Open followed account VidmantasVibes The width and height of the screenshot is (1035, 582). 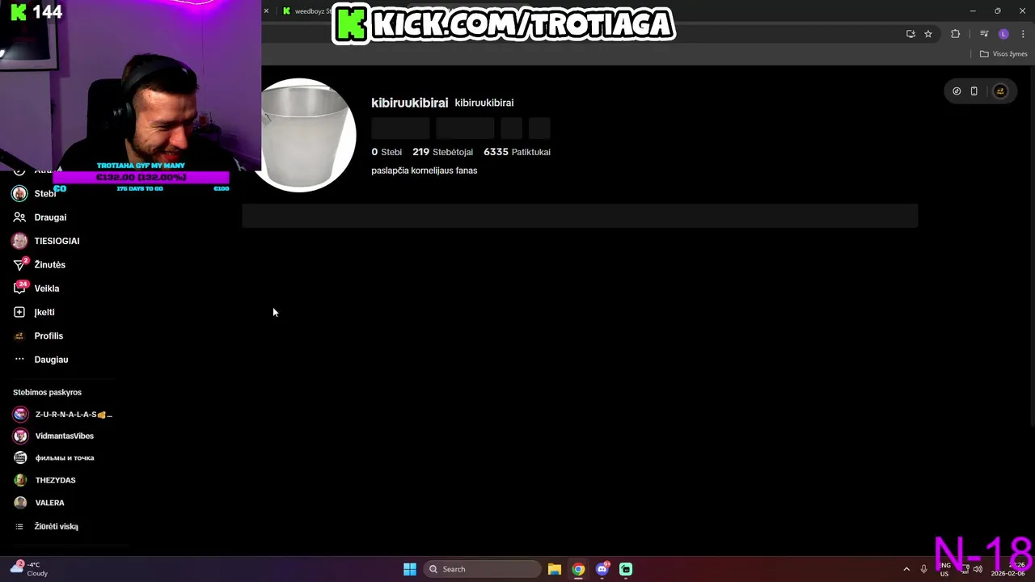click(x=53, y=436)
